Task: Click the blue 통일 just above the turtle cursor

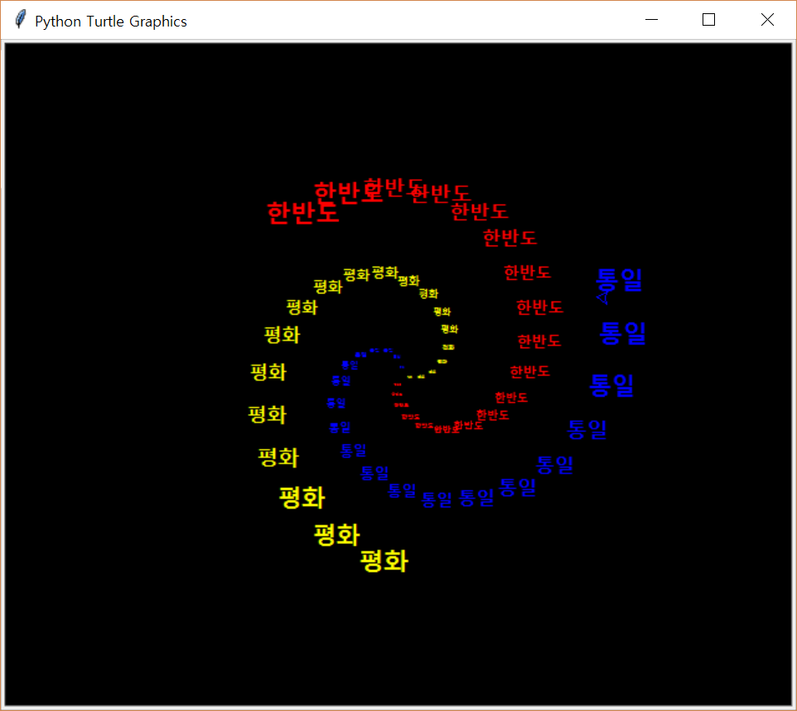Action: (x=620, y=279)
